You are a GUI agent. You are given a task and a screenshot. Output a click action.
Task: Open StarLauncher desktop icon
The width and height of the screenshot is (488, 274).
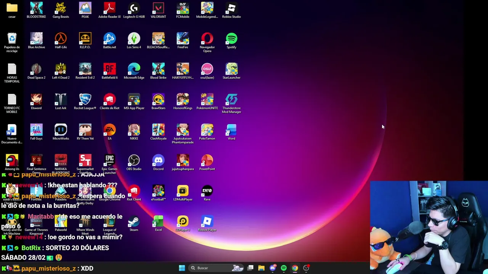coord(231,71)
